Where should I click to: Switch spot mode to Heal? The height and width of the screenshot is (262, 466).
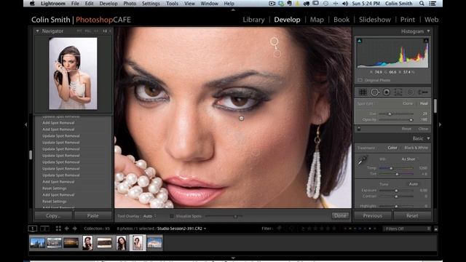(x=424, y=103)
